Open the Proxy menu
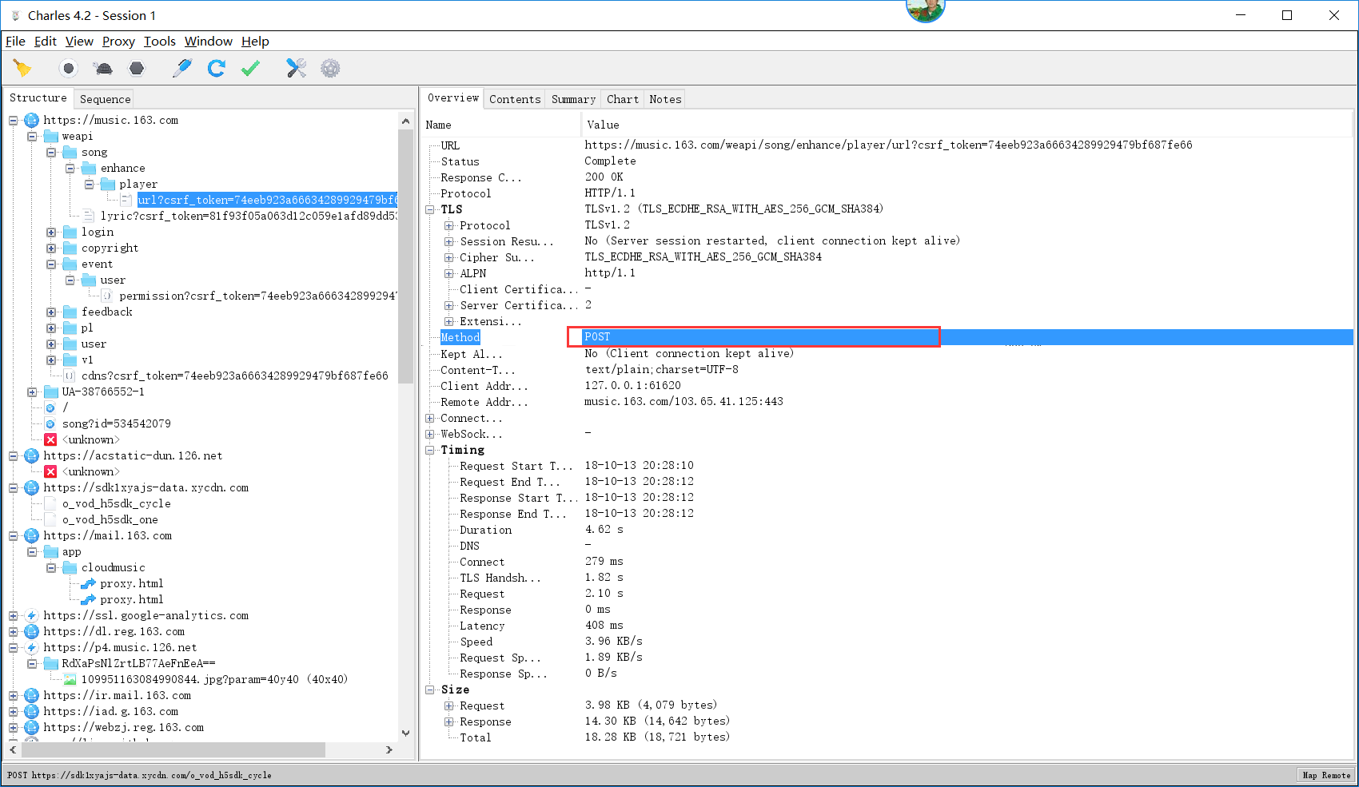 click(118, 42)
